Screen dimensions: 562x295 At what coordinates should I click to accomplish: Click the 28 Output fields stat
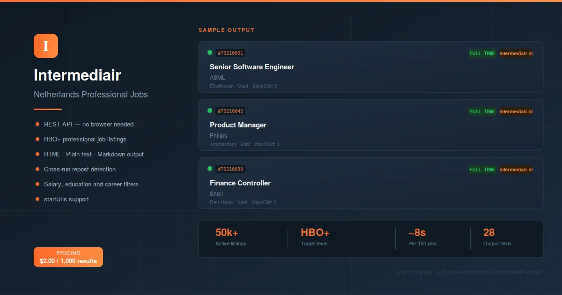pyautogui.click(x=497, y=237)
